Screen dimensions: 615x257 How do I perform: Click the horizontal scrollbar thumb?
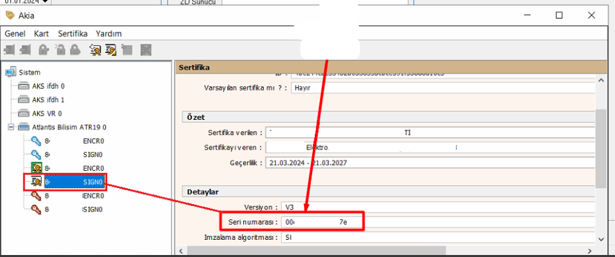[316, 250]
